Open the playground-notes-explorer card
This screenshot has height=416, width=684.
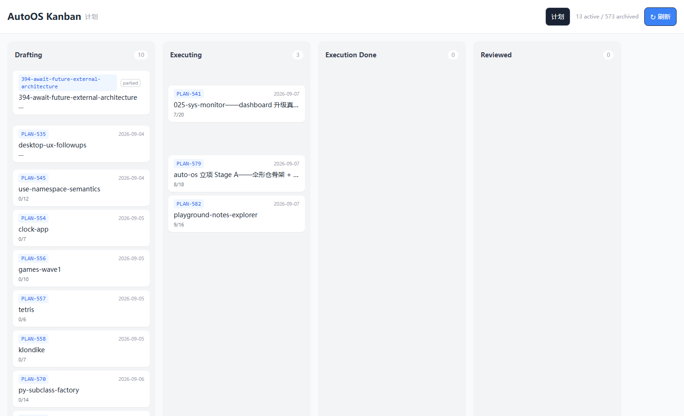click(237, 214)
